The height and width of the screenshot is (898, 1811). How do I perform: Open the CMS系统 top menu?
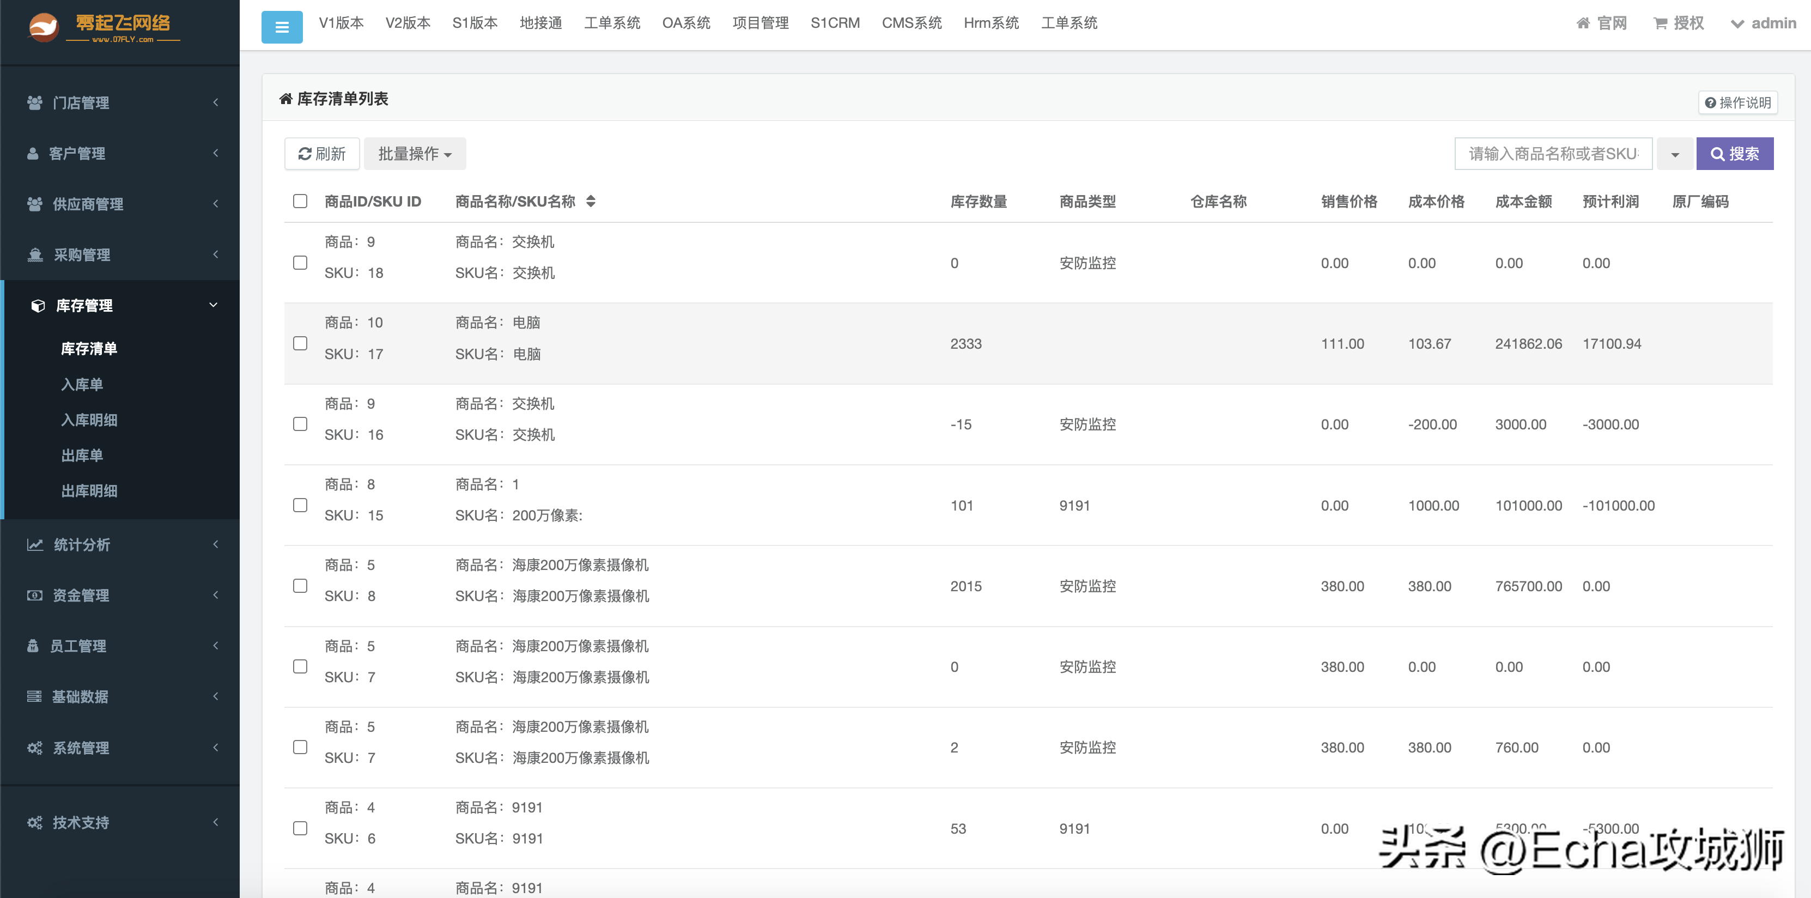click(x=912, y=23)
